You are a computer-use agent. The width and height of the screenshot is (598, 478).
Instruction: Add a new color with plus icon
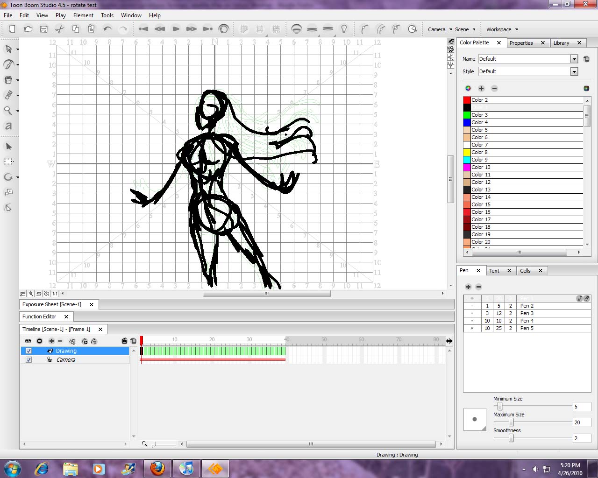point(481,88)
